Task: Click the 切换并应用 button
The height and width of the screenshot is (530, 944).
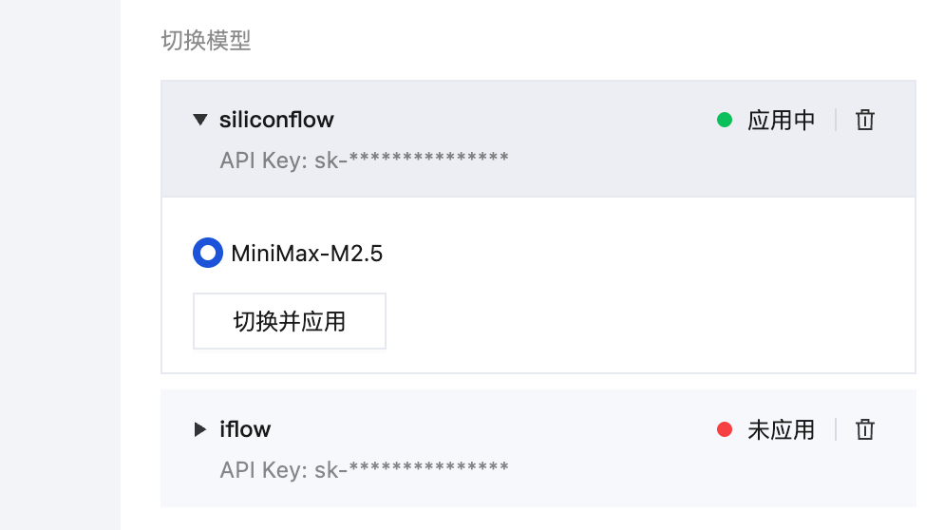Action: [289, 321]
